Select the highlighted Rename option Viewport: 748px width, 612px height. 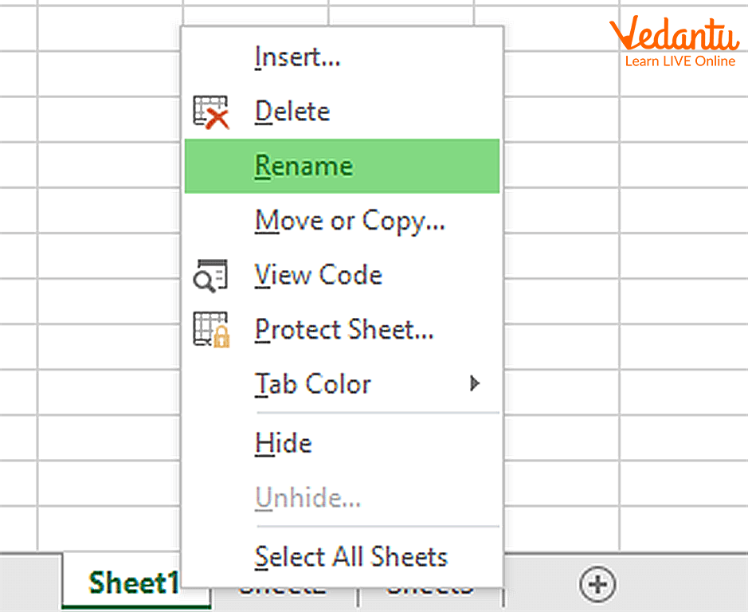click(304, 167)
